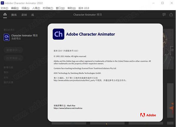Open the feedback speech bubble icon
This screenshot has height=127, width=176.
[164, 14]
